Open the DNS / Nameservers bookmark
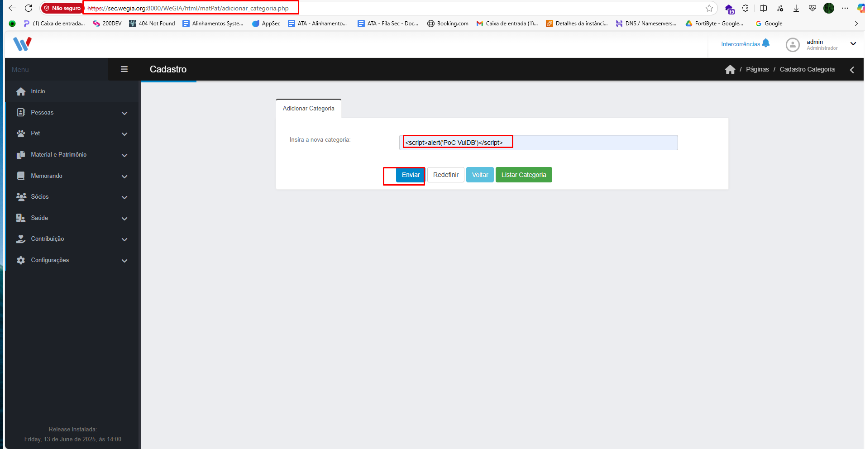865x449 pixels. click(x=646, y=24)
